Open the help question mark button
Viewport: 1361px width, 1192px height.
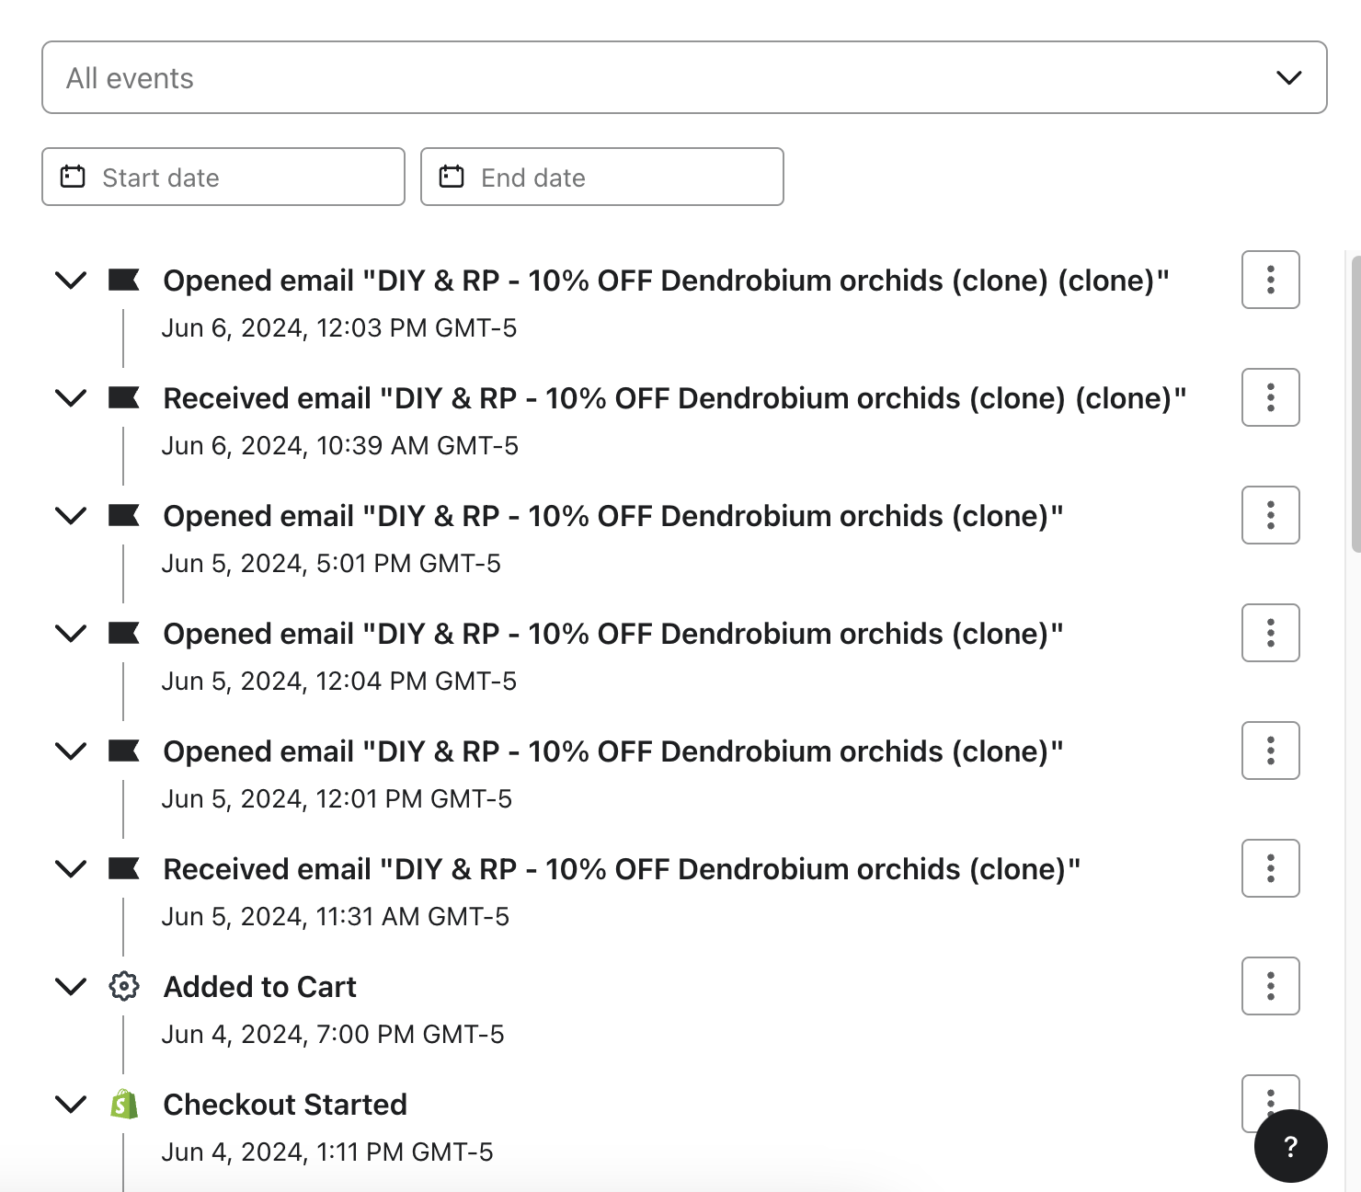(1290, 1146)
